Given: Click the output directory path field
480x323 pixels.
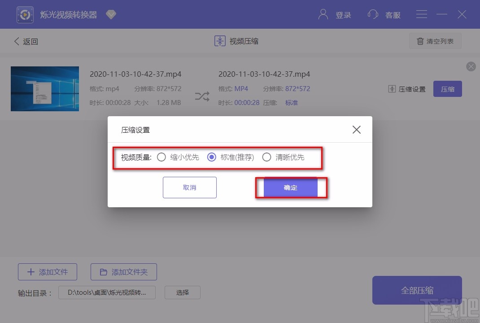Looking at the screenshot, I should coord(107,292).
